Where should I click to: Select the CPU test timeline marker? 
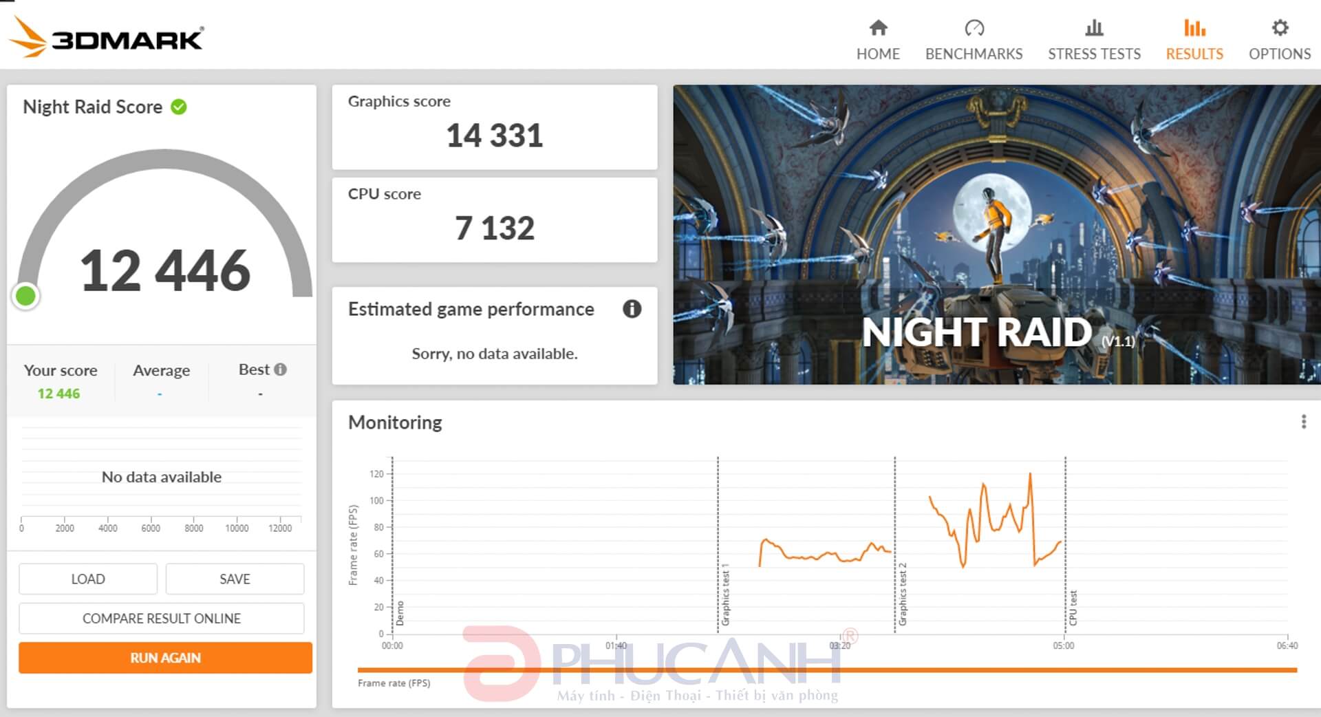pyautogui.click(x=1073, y=608)
